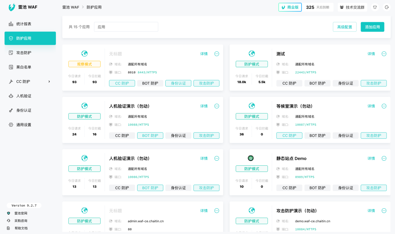Click the 8989/HTTPS port link

point(305,177)
